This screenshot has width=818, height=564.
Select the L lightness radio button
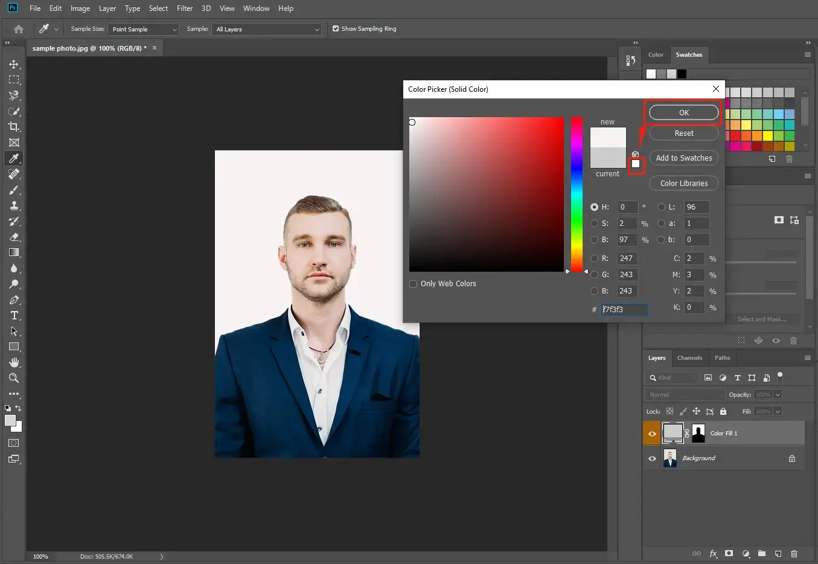(x=661, y=207)
